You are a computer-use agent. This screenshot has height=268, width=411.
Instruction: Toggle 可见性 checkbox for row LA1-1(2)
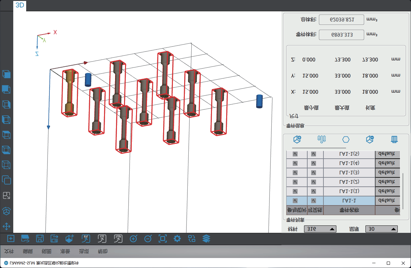tap(314, 182)
